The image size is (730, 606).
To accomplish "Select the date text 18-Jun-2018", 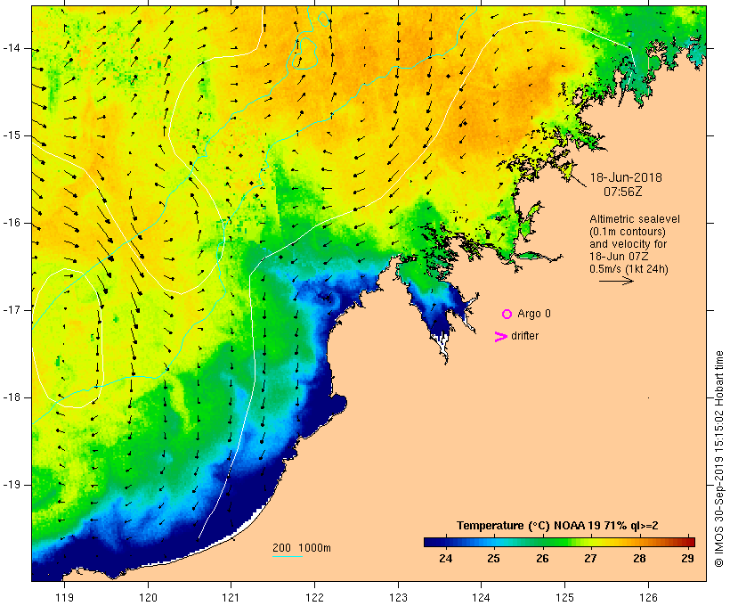I will coord(626,177).
